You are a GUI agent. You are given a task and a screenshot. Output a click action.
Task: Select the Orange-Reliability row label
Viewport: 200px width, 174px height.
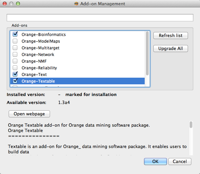point(39,68)
